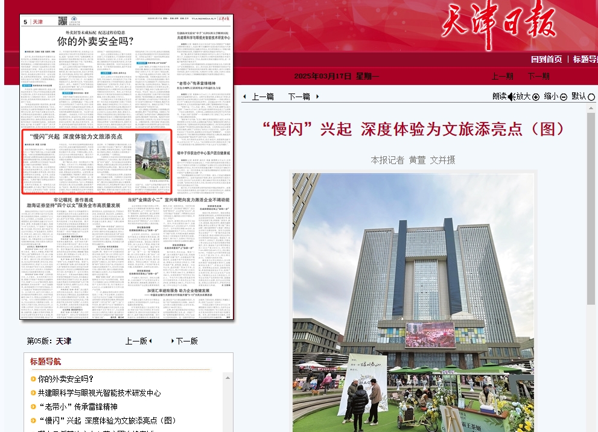Open article 你的外卖安全吗？ in title list
The height and width of the screenshot is (432, 598).
pyautogui.click(x=65, y=379)
